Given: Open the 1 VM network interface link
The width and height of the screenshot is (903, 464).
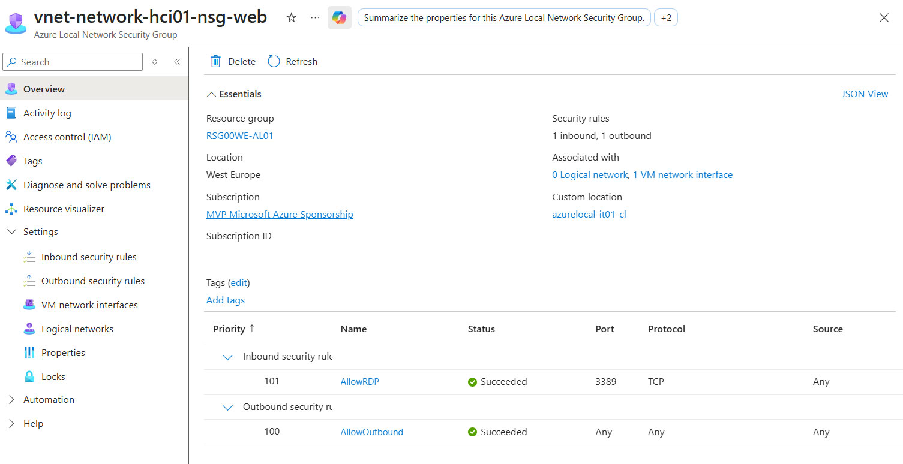Looking at the screenshot, I should [683, 175].
